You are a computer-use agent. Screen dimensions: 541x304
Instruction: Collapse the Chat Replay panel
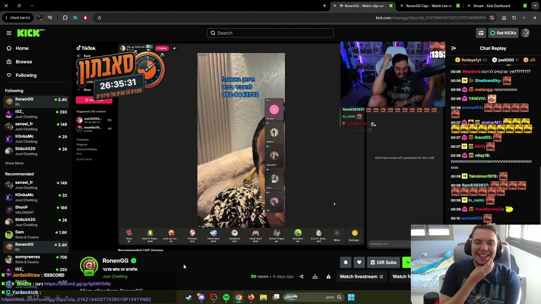[x=453, y=48]
